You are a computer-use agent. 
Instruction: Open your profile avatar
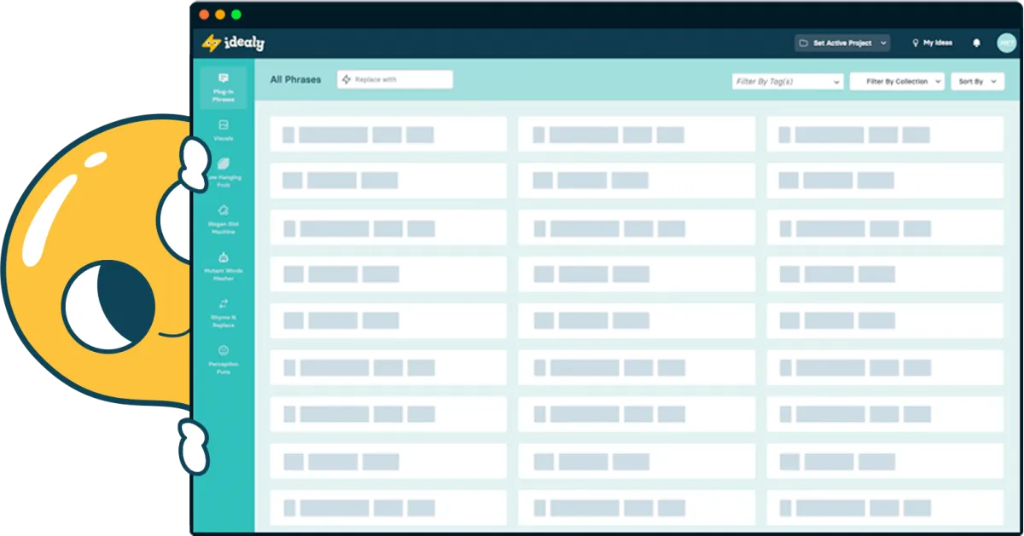pyautogui.click(x=1006, y=42)
